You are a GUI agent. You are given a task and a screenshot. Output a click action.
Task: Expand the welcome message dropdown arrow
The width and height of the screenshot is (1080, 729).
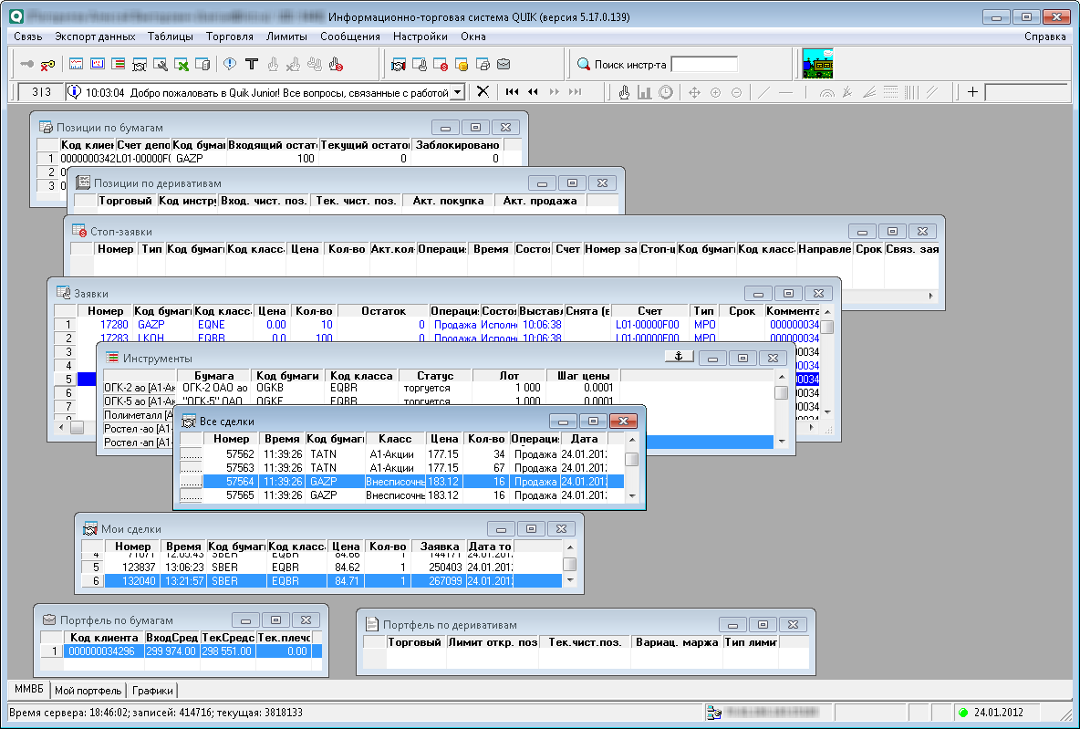457,92
